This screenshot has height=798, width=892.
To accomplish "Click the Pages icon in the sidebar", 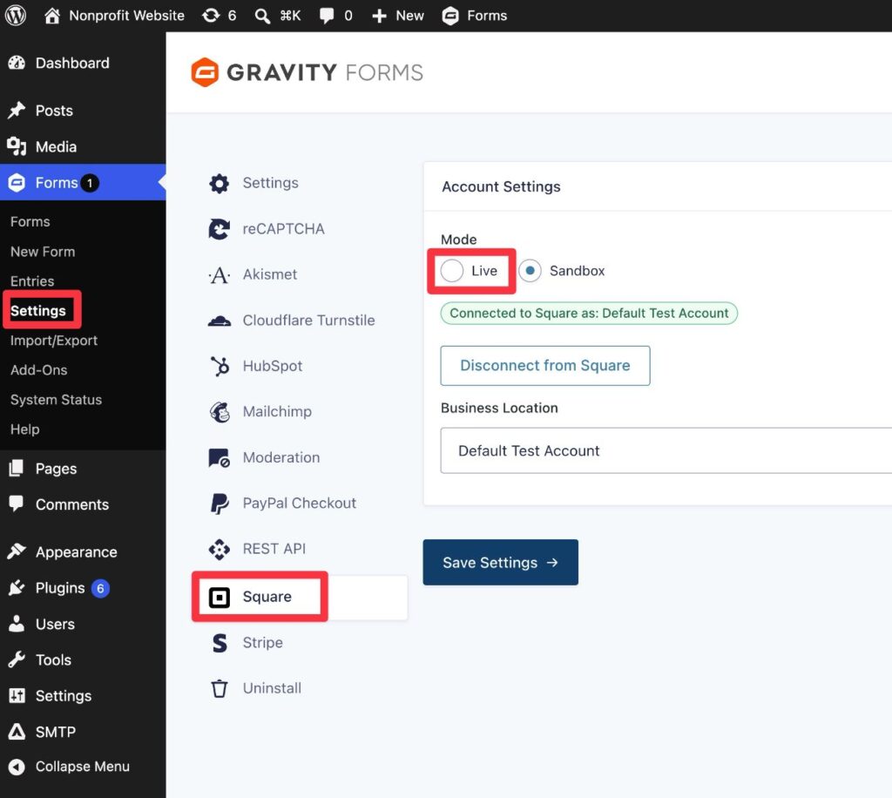I will [17, 468].
